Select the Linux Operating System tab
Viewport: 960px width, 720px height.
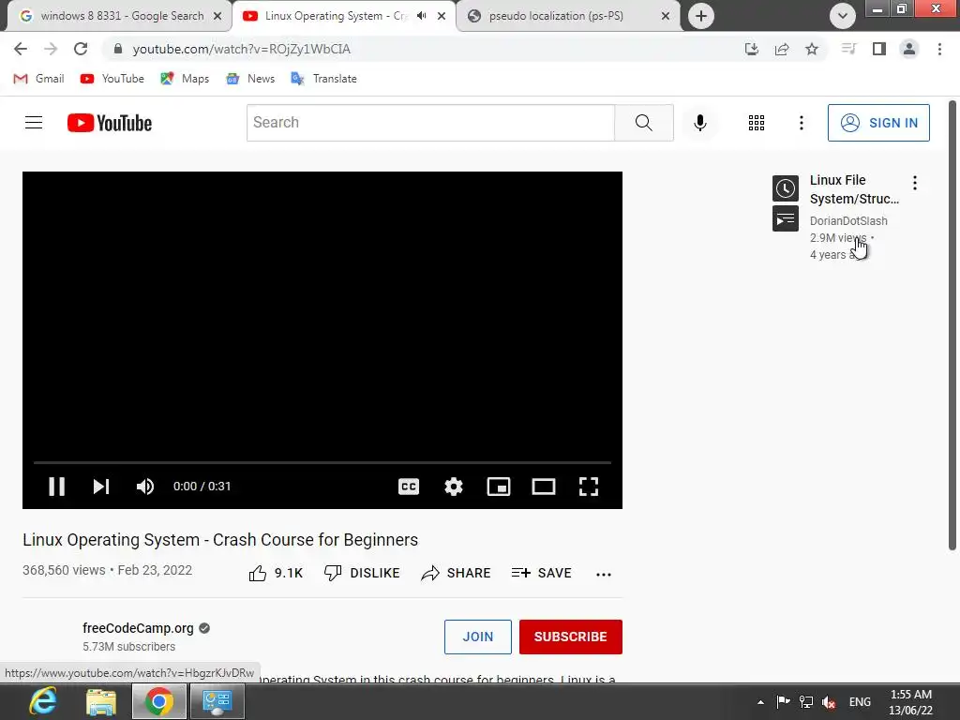[336, 16]
